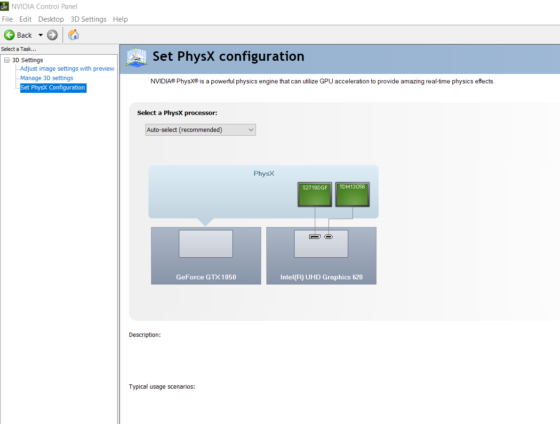560x424 pixels.
Task: Open the Back history dropdown arrow
Action: coord(40,35)
